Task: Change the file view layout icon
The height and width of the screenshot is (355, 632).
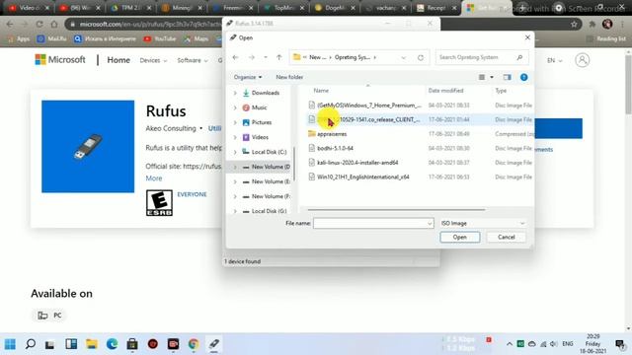Action: point(482,77)
